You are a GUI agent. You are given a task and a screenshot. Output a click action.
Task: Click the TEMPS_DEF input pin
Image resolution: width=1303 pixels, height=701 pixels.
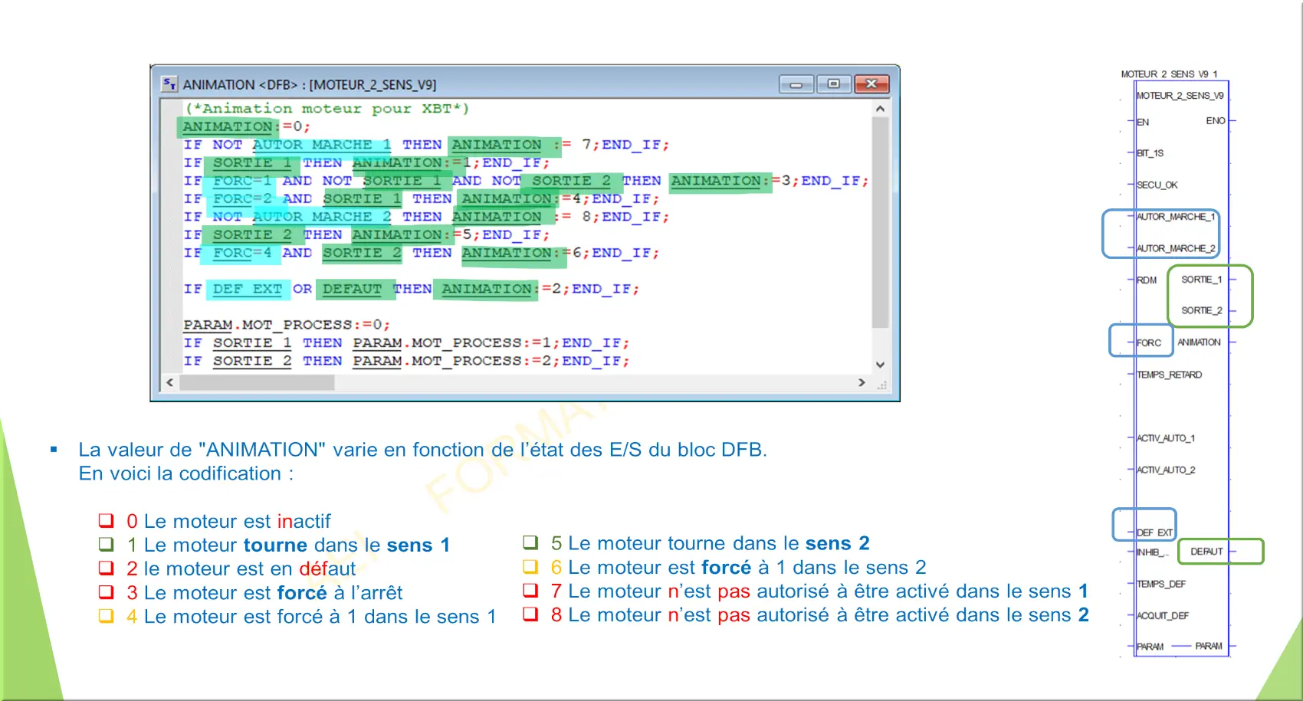tap(1160, 584)
